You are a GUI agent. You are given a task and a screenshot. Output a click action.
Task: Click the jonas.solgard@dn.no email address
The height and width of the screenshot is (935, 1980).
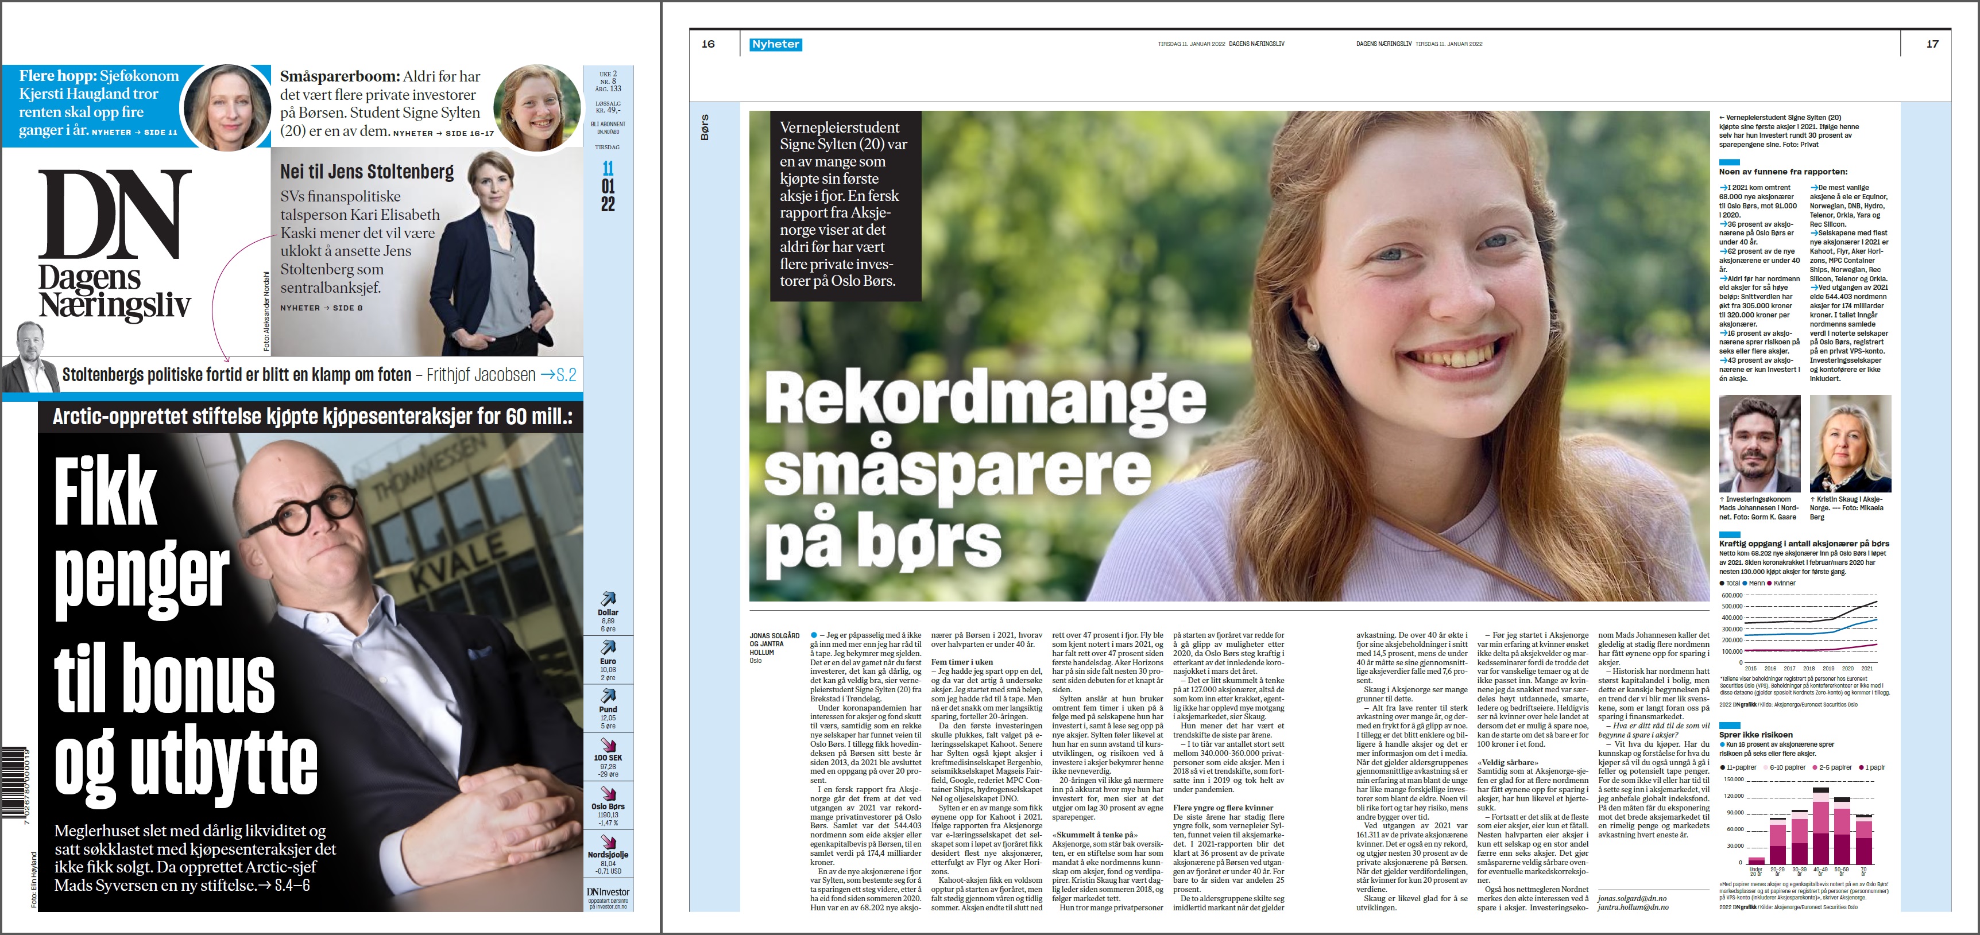coord(1633,898)
